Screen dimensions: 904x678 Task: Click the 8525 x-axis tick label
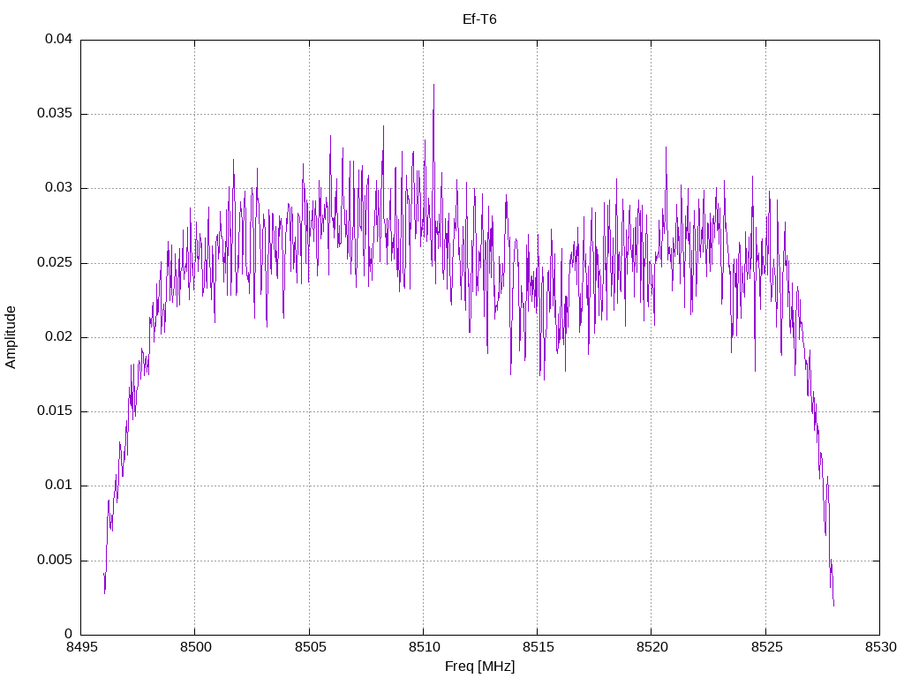tap(766, 647)
